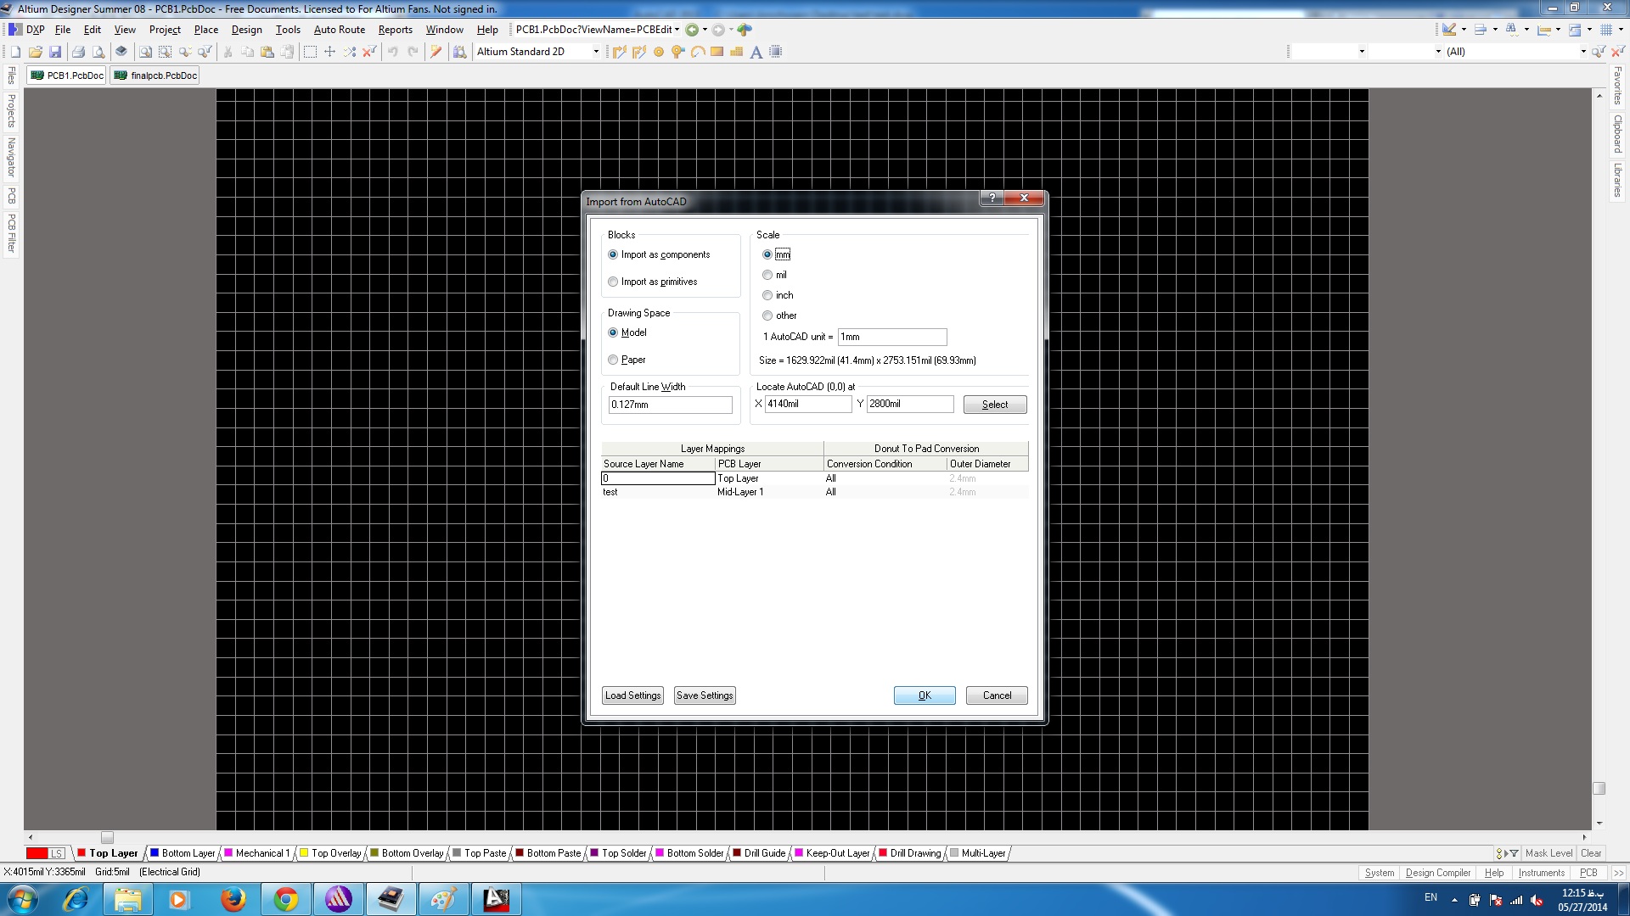Select the mil scale radio button
1630x916 pixels.
(767, 275)
